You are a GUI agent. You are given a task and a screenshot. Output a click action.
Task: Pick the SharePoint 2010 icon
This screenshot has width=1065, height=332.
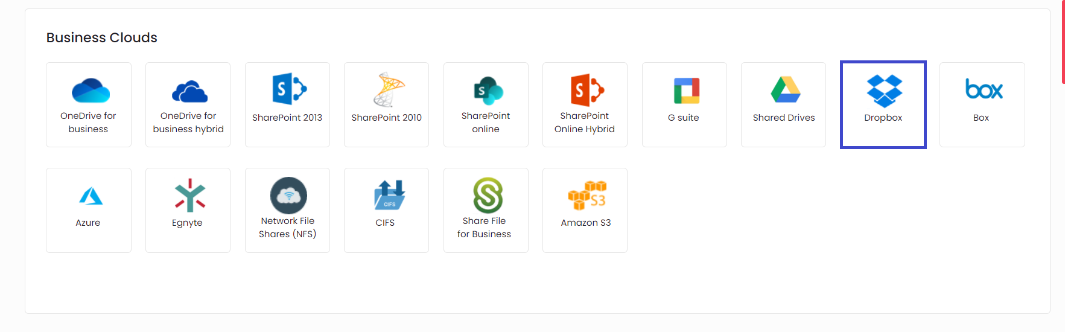pos(389,89)
